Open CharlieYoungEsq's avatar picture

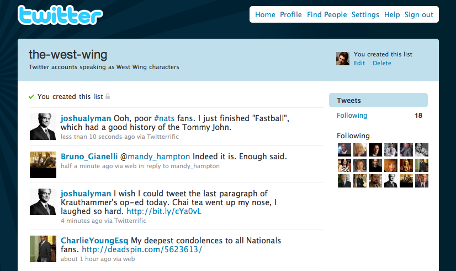click(x=43, y=249)
